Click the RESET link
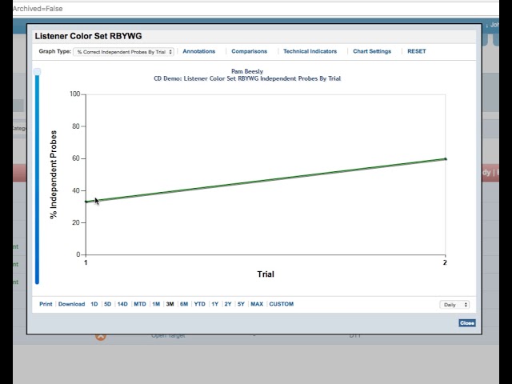This screenshot has width=512, height=384. pyautogui.click(x=417, y=51)
